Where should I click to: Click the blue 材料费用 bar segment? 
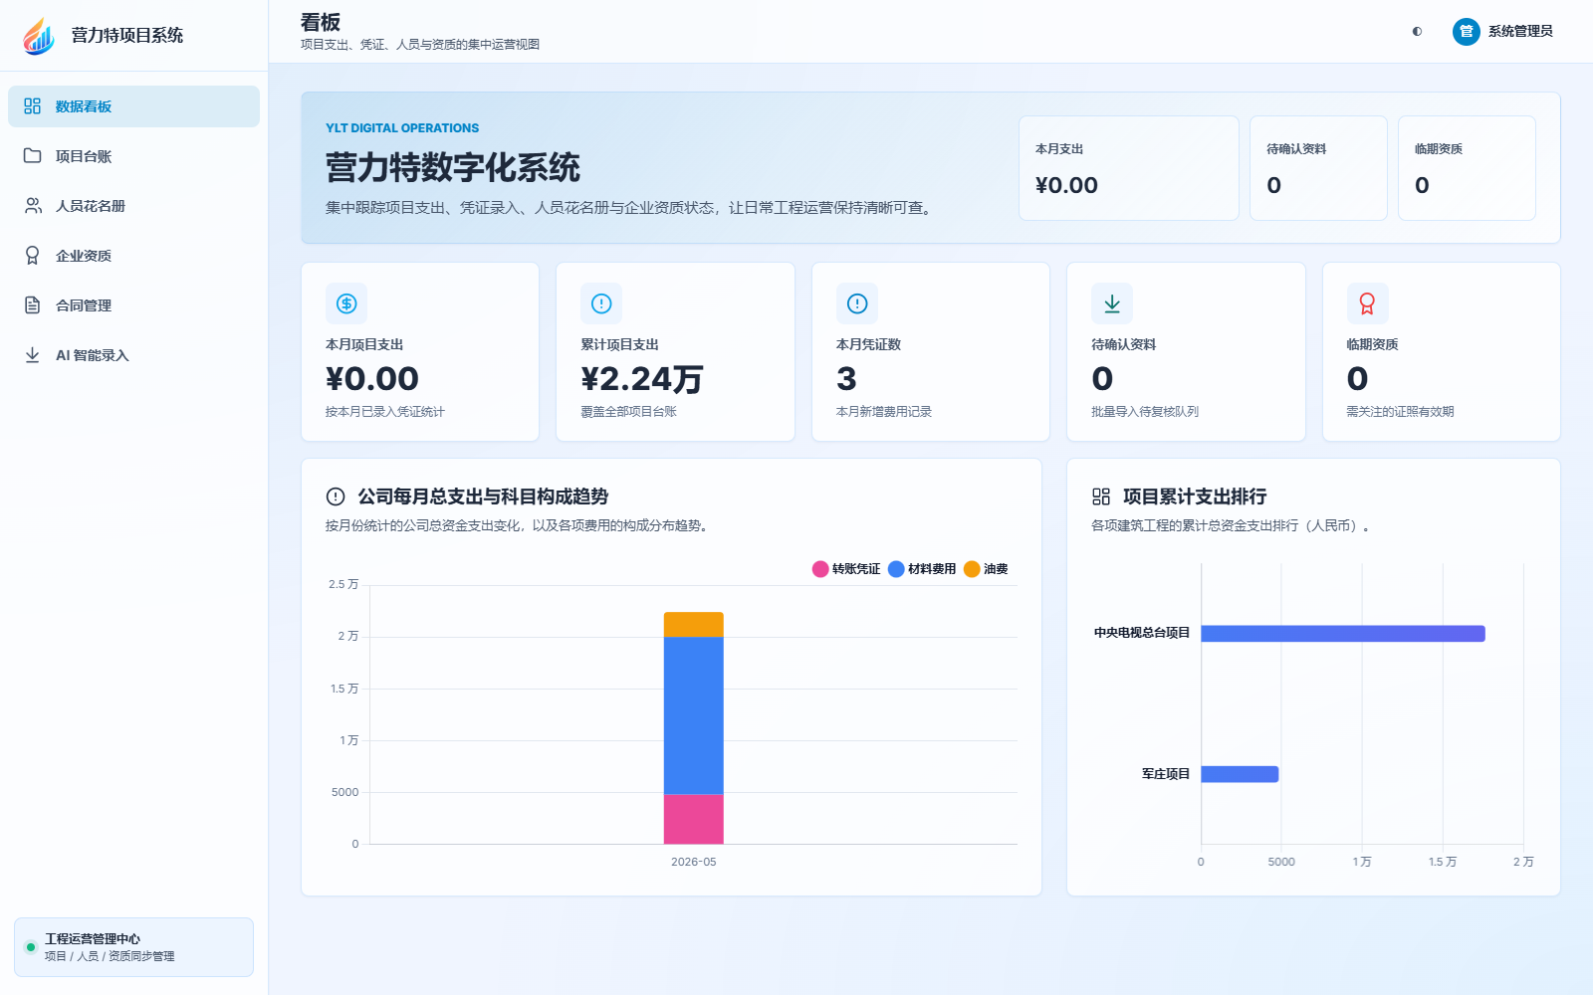694,715
